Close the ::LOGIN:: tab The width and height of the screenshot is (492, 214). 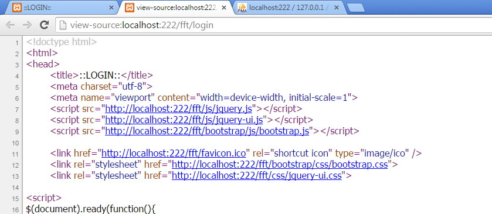[x=111, y=8]
